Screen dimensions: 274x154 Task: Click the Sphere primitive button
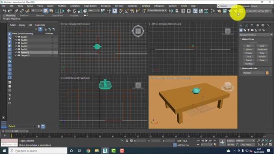pos(248,50)
